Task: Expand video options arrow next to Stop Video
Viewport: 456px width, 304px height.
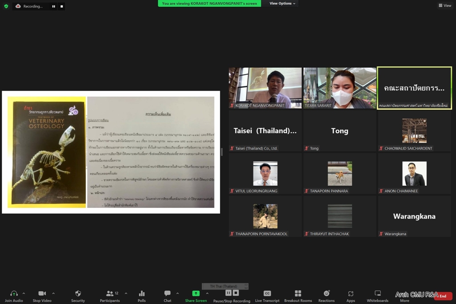Action: [53, 293]
